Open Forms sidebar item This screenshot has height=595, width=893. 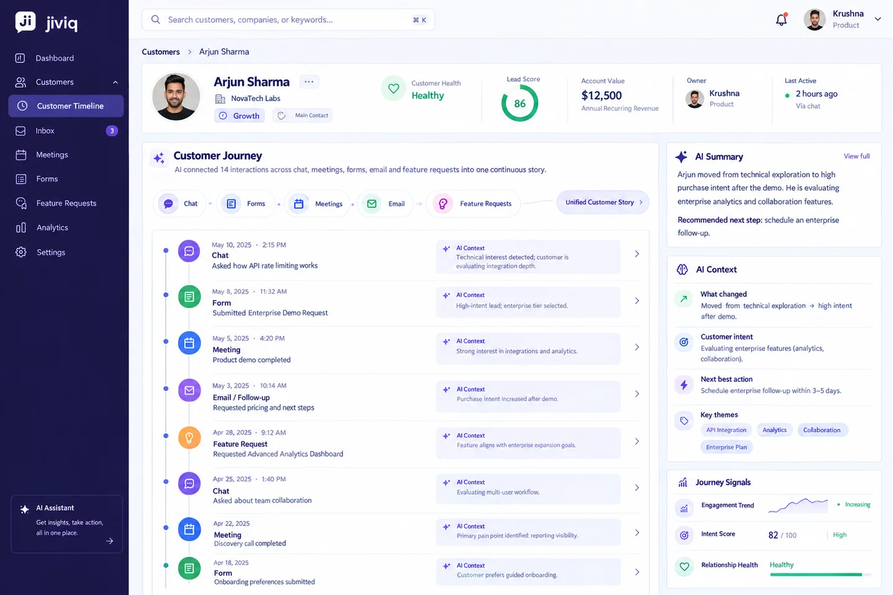coord(66,179)
